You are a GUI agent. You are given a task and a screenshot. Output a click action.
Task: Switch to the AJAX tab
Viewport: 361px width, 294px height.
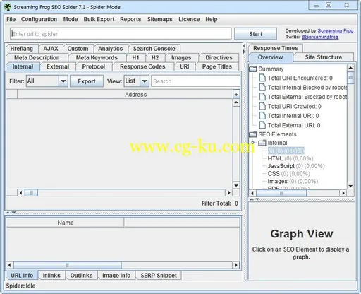point(51,49)
